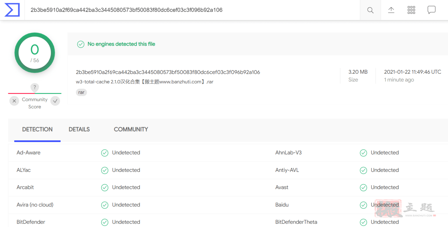
Task: Click the VirusTotal logo icon
Action: tap(12, 10)
